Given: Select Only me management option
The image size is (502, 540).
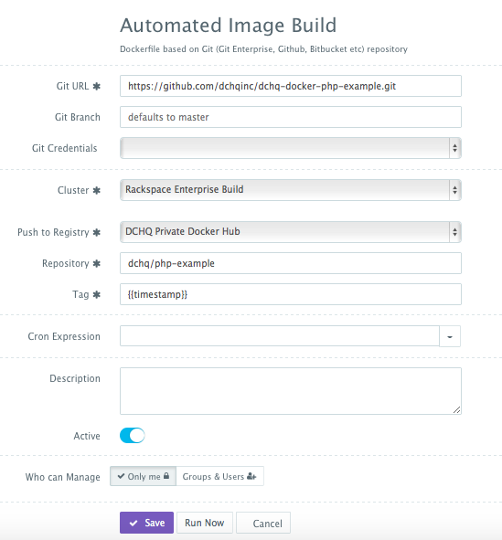Looking at the screenshot, I should (143, 476).
